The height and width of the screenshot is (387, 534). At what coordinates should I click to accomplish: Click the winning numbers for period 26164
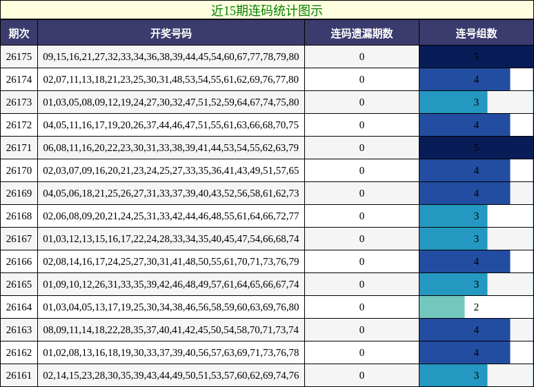pyautogui.click(x=171, y=307)
